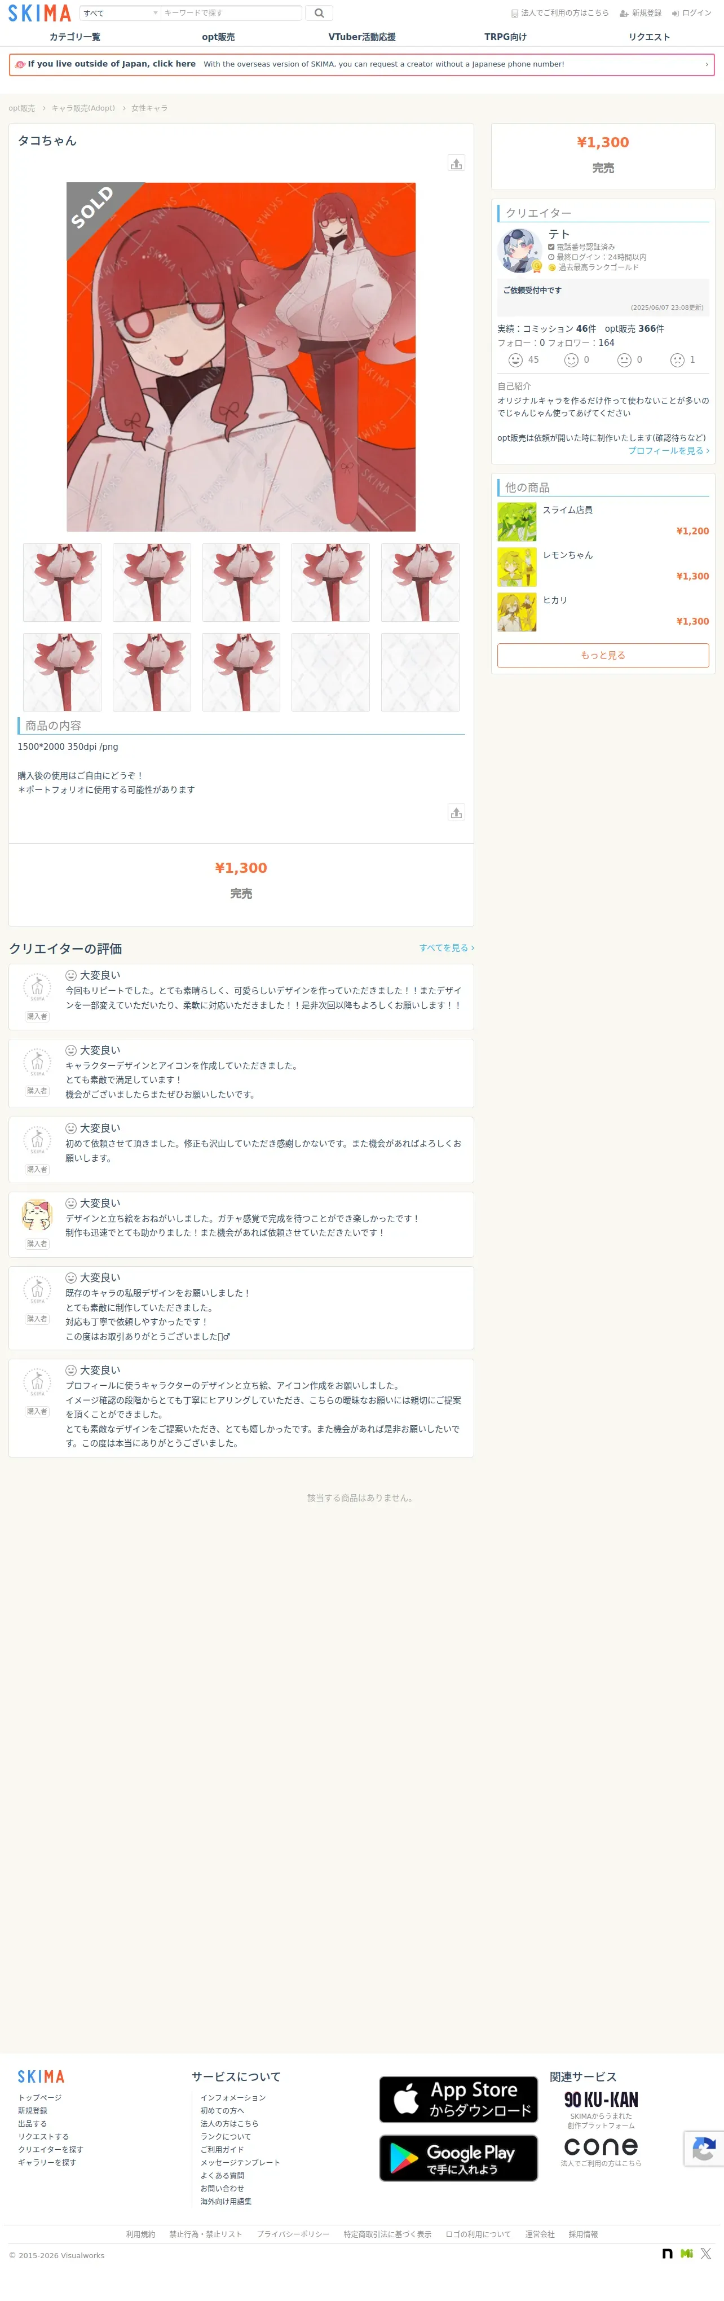
Task: Tap the App Store download badge
Action: click(x=459, y=2099)
